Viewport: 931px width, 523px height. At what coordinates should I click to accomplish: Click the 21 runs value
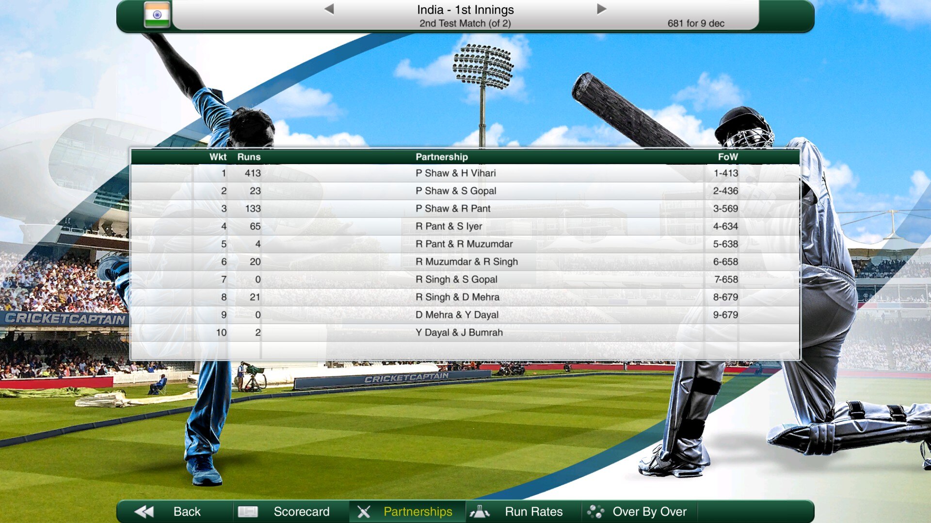pyautogui.click(x=255, y=297)
